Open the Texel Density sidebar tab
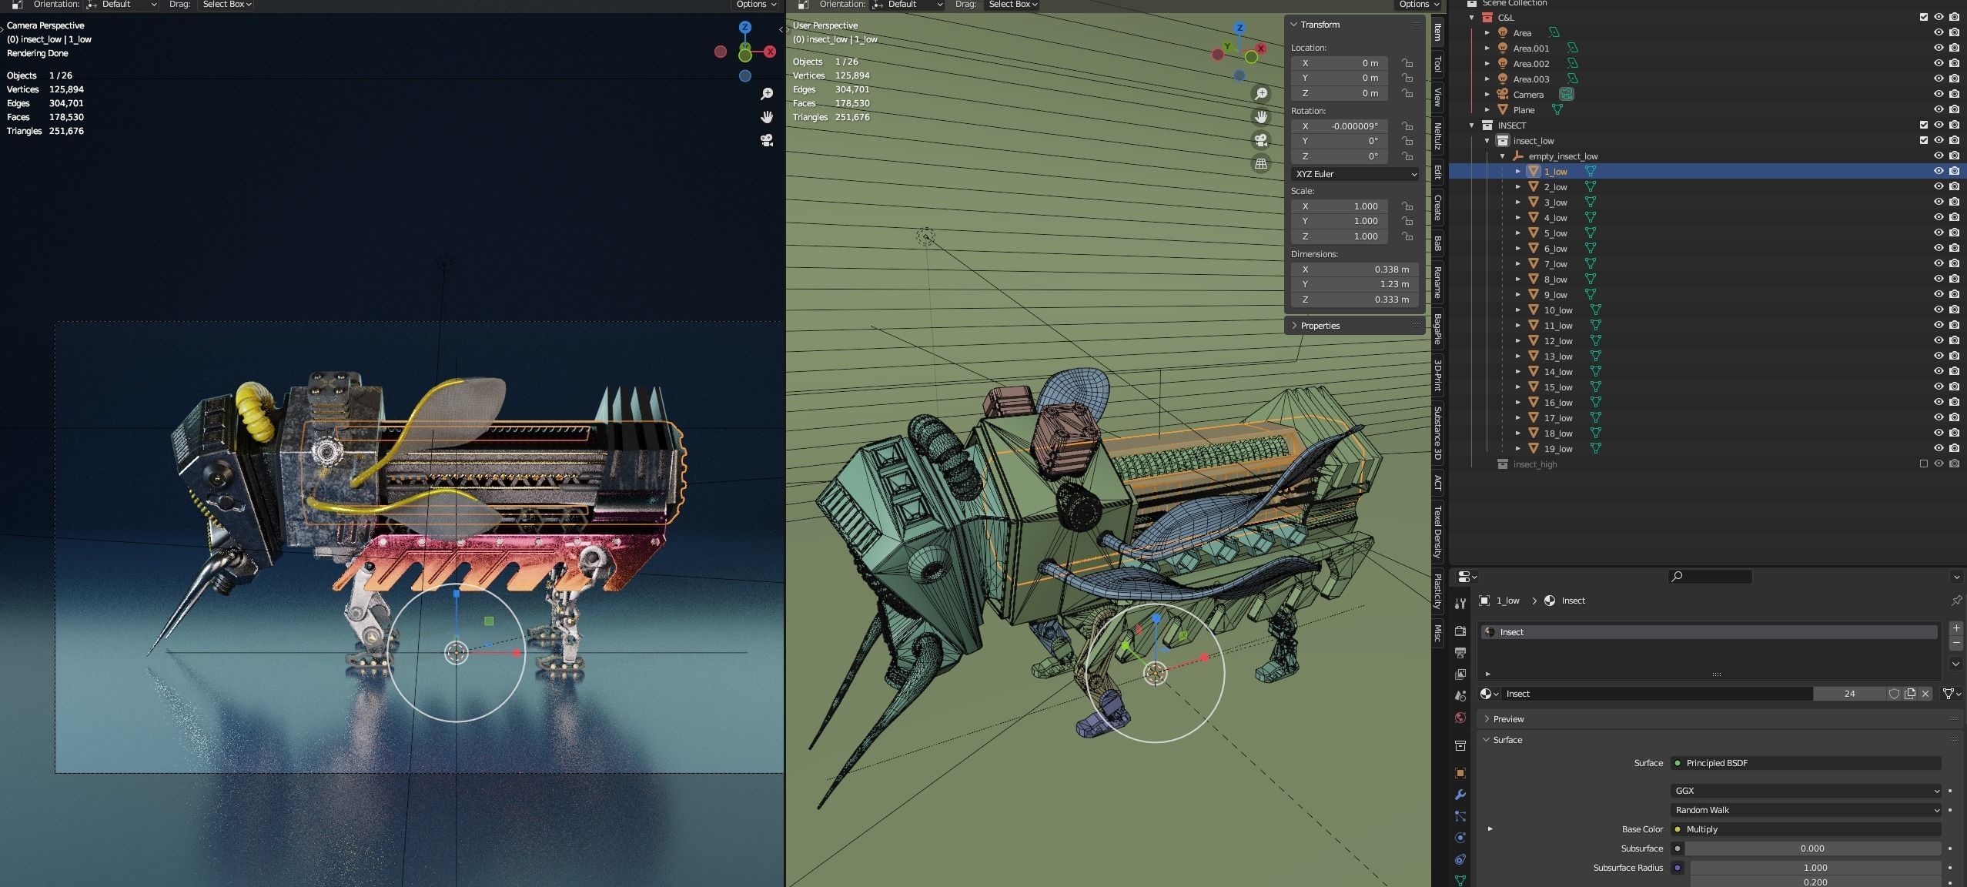 point(1437,532)
